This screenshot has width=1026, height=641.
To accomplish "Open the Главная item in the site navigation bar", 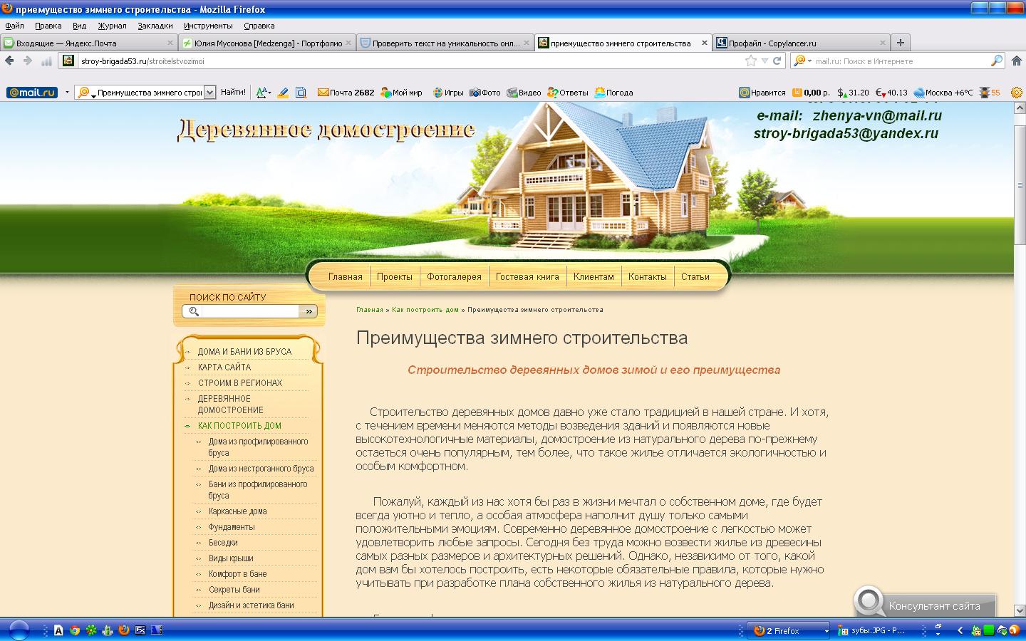I will (346, 277).
